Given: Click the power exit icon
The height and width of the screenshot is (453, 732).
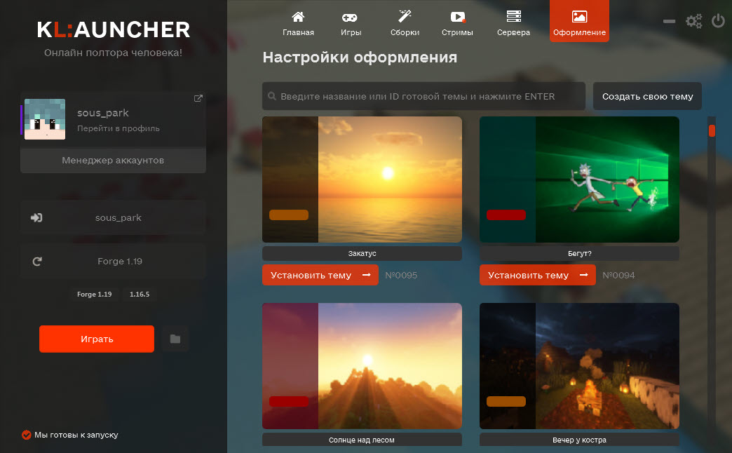Looking at the screenshot, I should [718, 21].
